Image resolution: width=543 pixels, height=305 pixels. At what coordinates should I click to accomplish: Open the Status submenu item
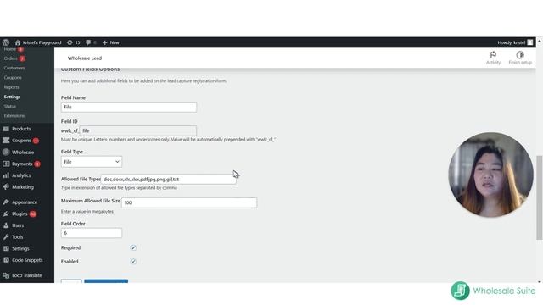pyautogui.click(x=9, y=107)
